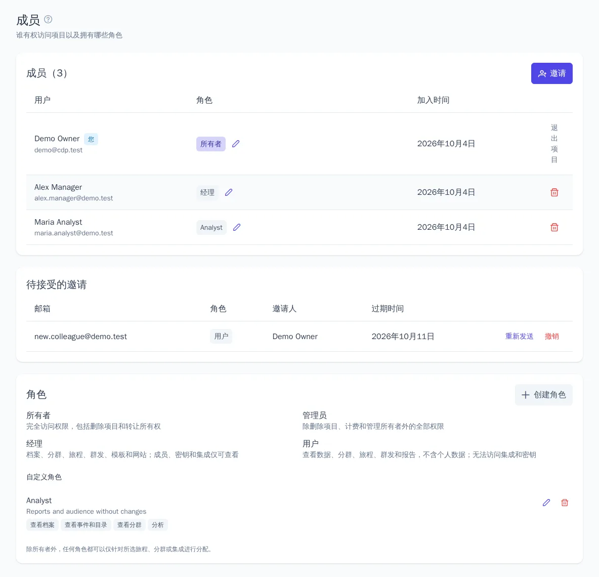Screen dimensions: 599x577
Task: Click the 用户 column header
Action: click(x=42, y=100)
